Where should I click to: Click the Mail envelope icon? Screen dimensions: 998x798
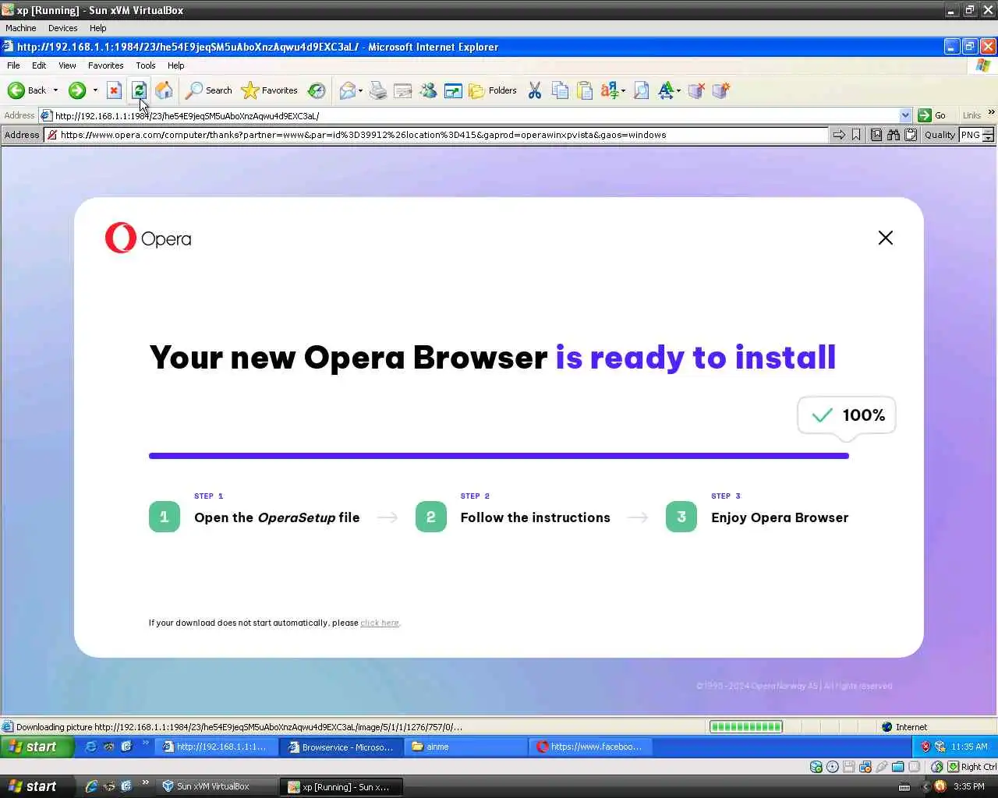coord(347,90)
